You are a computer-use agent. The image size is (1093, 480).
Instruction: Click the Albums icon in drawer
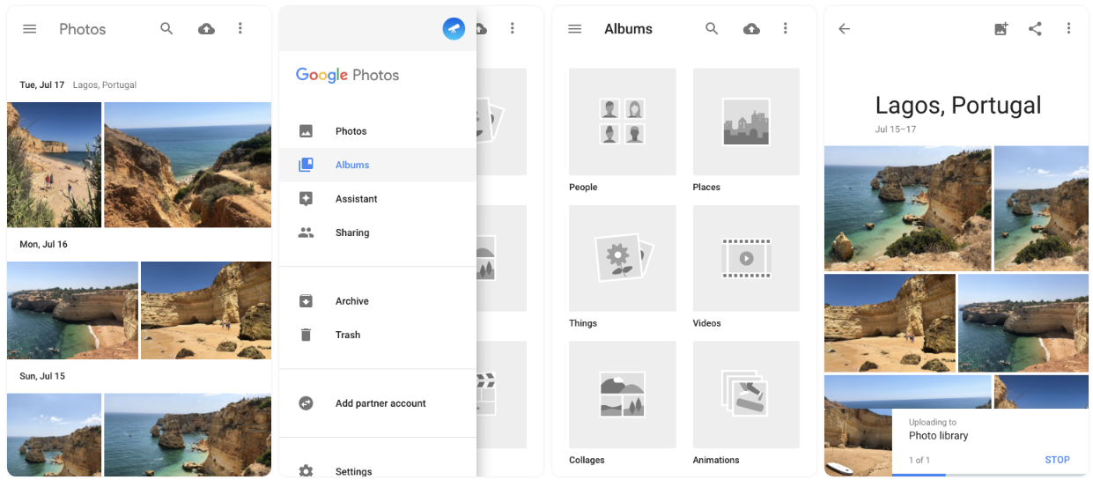(x=306, y=165)
